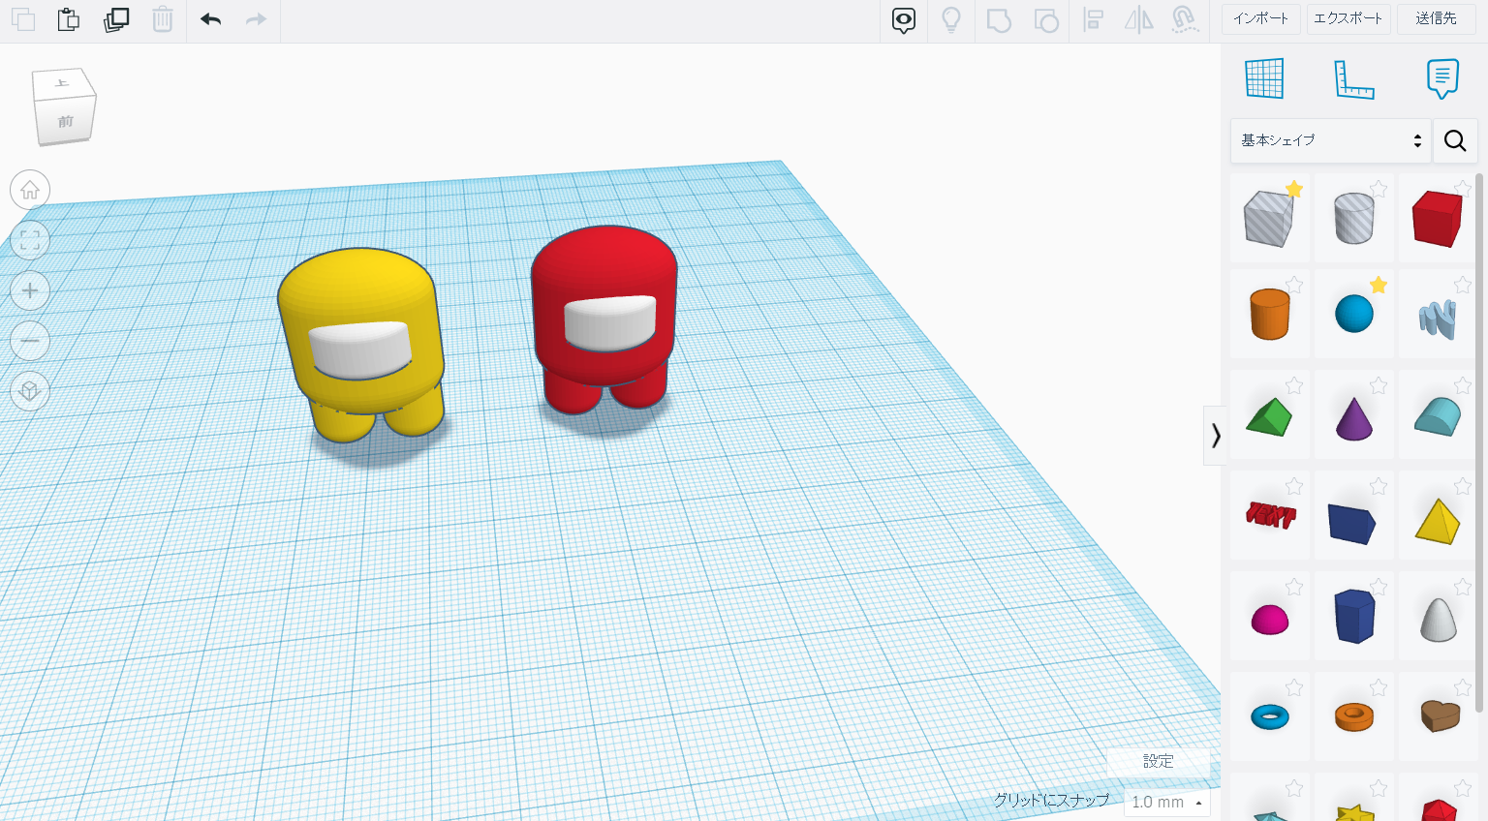Viewport: 1488px width, 821px height.
Task: Click the Mirror flip icon
Action: coord(1138,20)
